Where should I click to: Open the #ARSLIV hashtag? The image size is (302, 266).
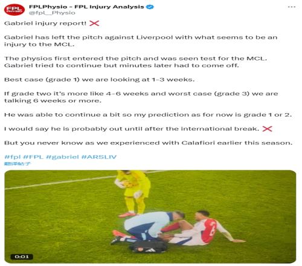pyautogui.click(x=99, y=157)
